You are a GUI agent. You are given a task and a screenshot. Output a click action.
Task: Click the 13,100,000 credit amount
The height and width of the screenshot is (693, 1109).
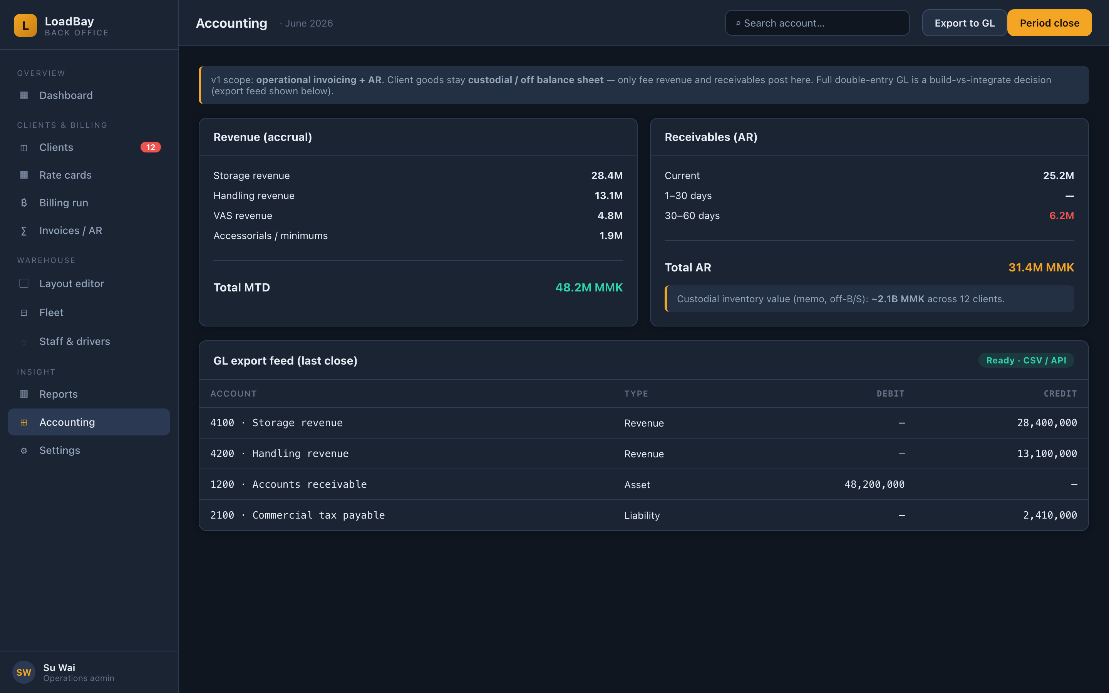[1047, 453]
